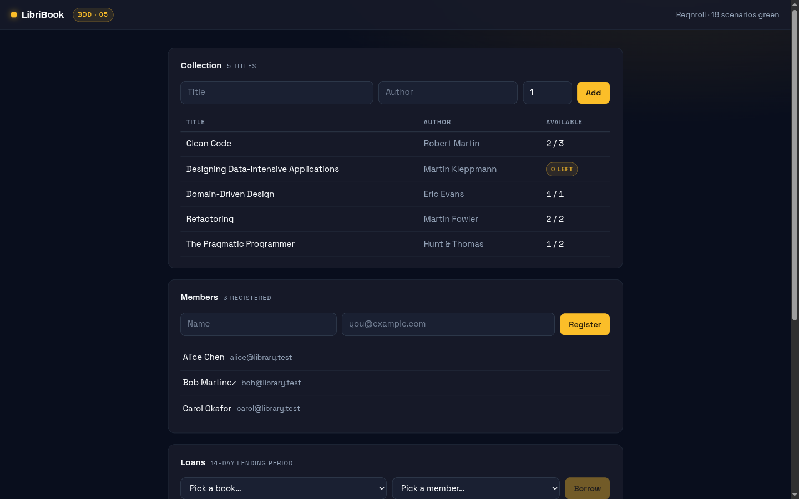Click the Refactoring book title
This screenshot has width=799, height=499.
click(x=210, y=219)
